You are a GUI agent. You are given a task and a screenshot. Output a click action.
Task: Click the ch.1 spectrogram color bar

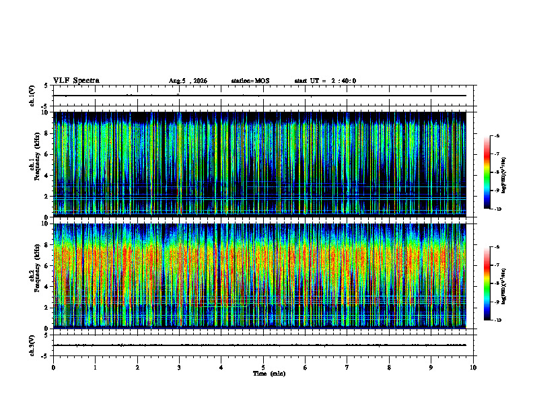[487, 172]
